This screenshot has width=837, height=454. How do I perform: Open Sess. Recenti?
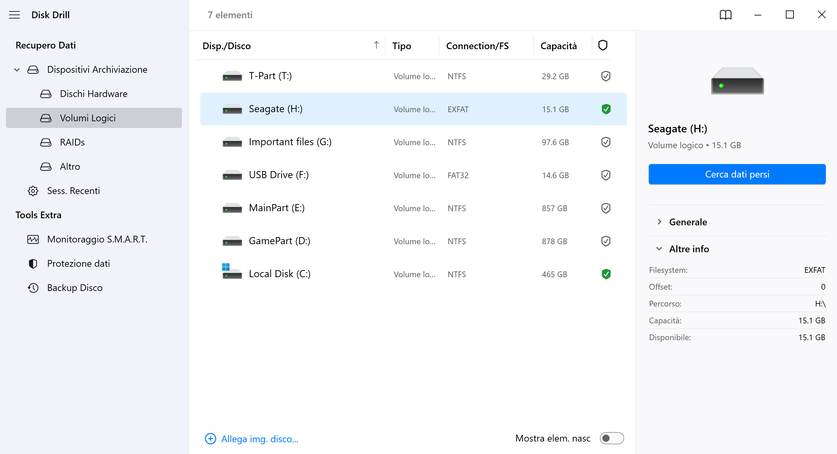(x=94, y=191)
